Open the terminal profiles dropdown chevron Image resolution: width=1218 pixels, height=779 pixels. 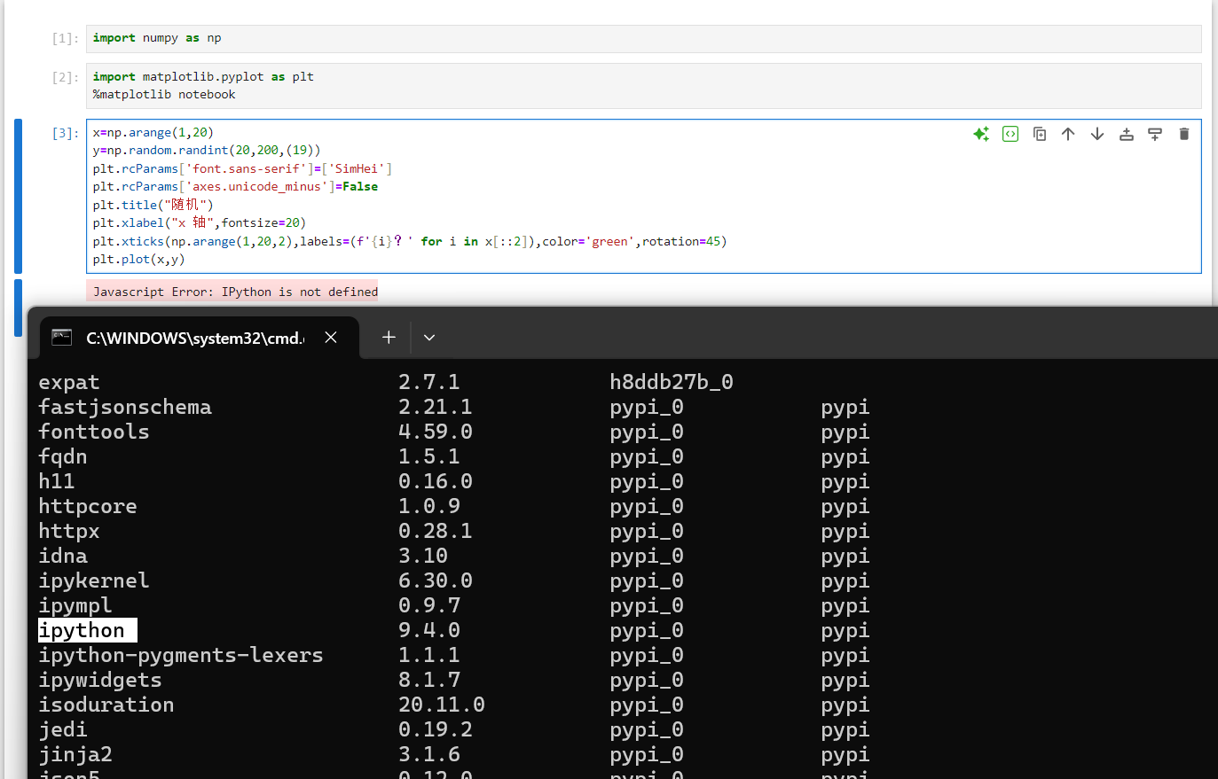tap(429, 337)
